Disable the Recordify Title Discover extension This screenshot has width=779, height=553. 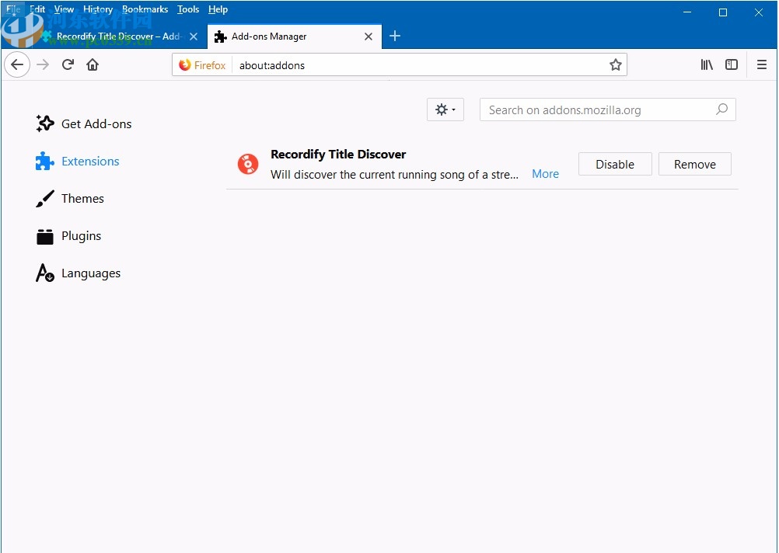coord(615,164)
